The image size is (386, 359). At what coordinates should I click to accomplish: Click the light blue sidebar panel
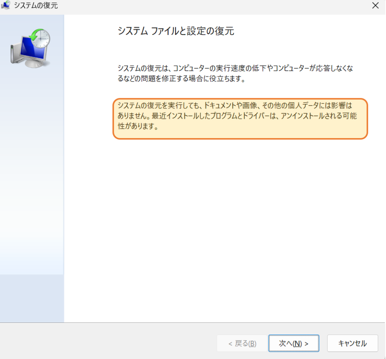tap(32, 188)
